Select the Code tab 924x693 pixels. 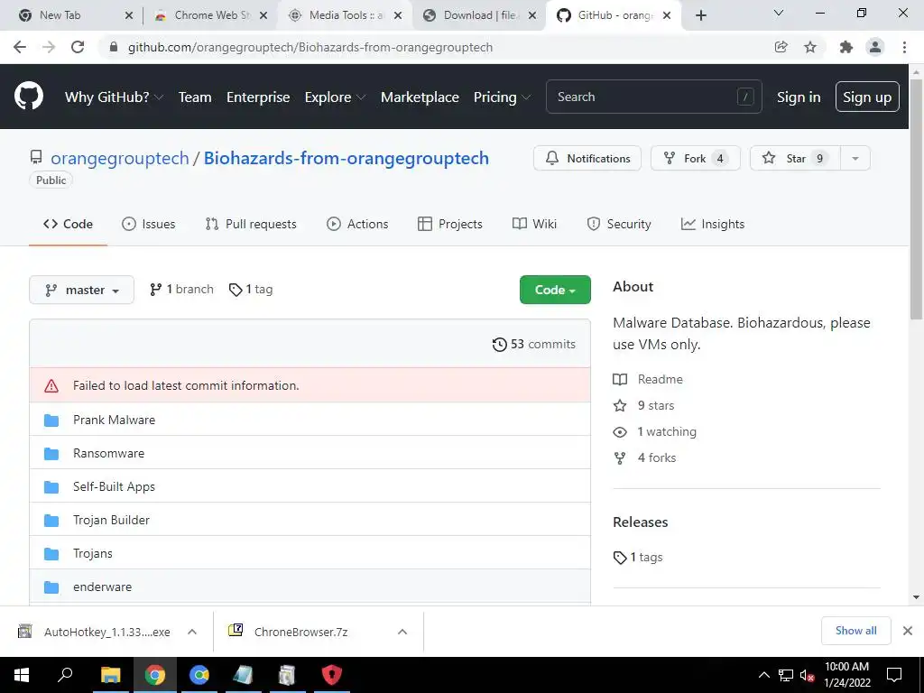pos(68,224)
